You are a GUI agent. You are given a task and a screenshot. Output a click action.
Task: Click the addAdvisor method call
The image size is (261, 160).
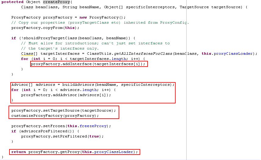[65, 95]
